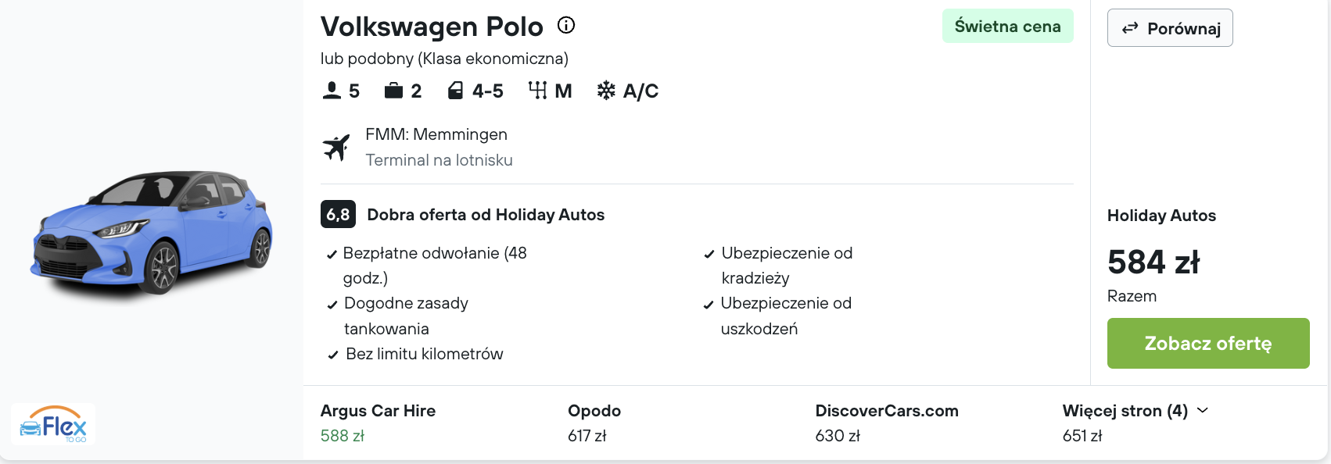Open the blue car thumbnail image
Image resolution: width=1331 pixels, height=464 pixels.
coord(152,231)
